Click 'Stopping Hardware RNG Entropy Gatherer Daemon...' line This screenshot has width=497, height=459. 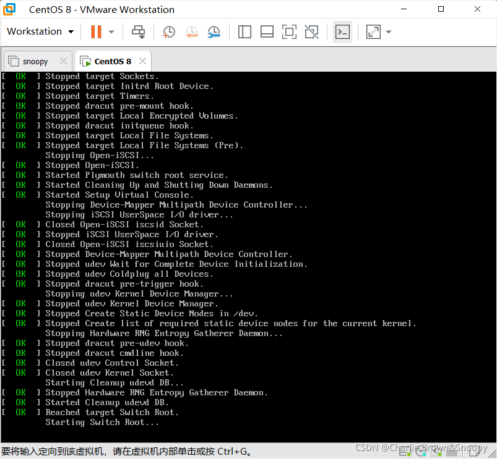click(164, 334)
